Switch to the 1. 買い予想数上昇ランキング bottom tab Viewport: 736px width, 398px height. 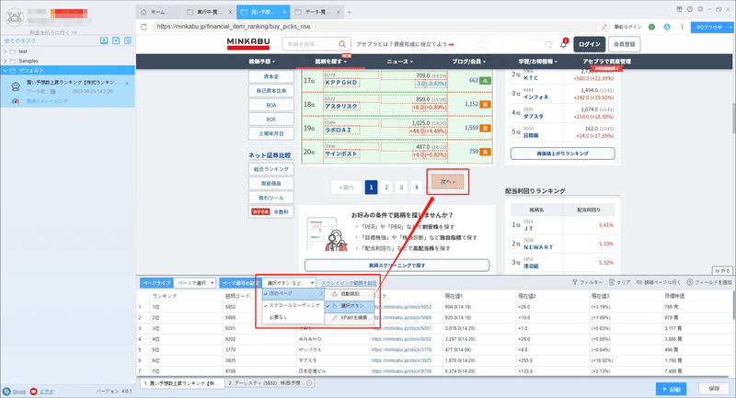pos(181,383)
